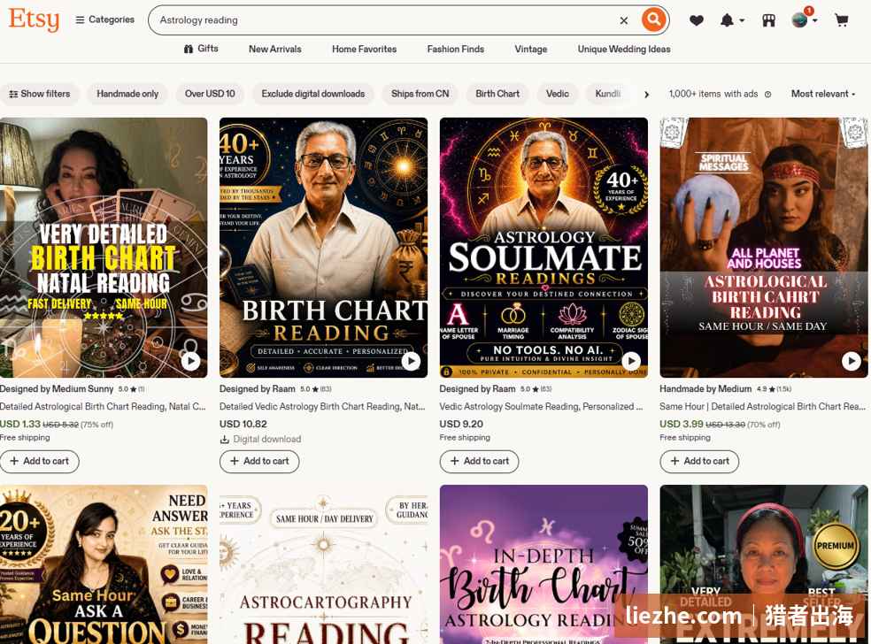Open Astrology Soulmate Readings thumbnail

pyautogui.click(x=543, y=248)
